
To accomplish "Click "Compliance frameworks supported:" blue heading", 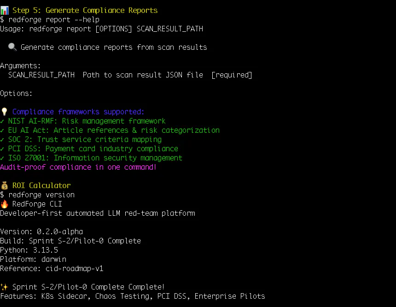I will pyautogui.click(x=78, y=112).
